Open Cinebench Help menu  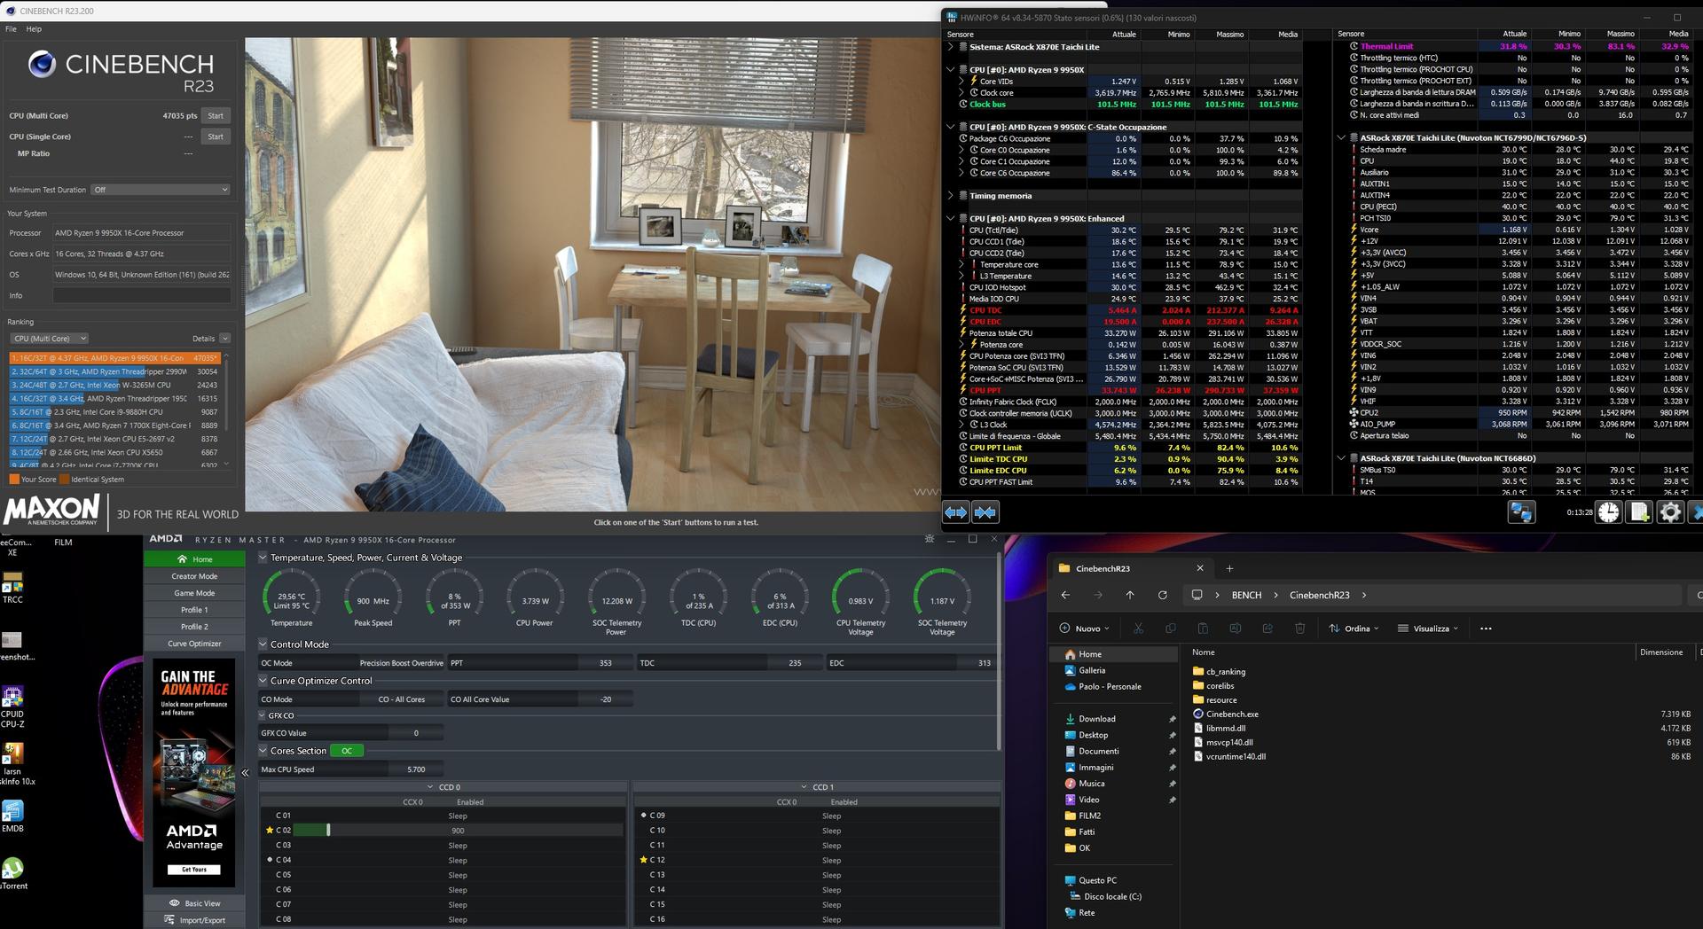(34, 29)
